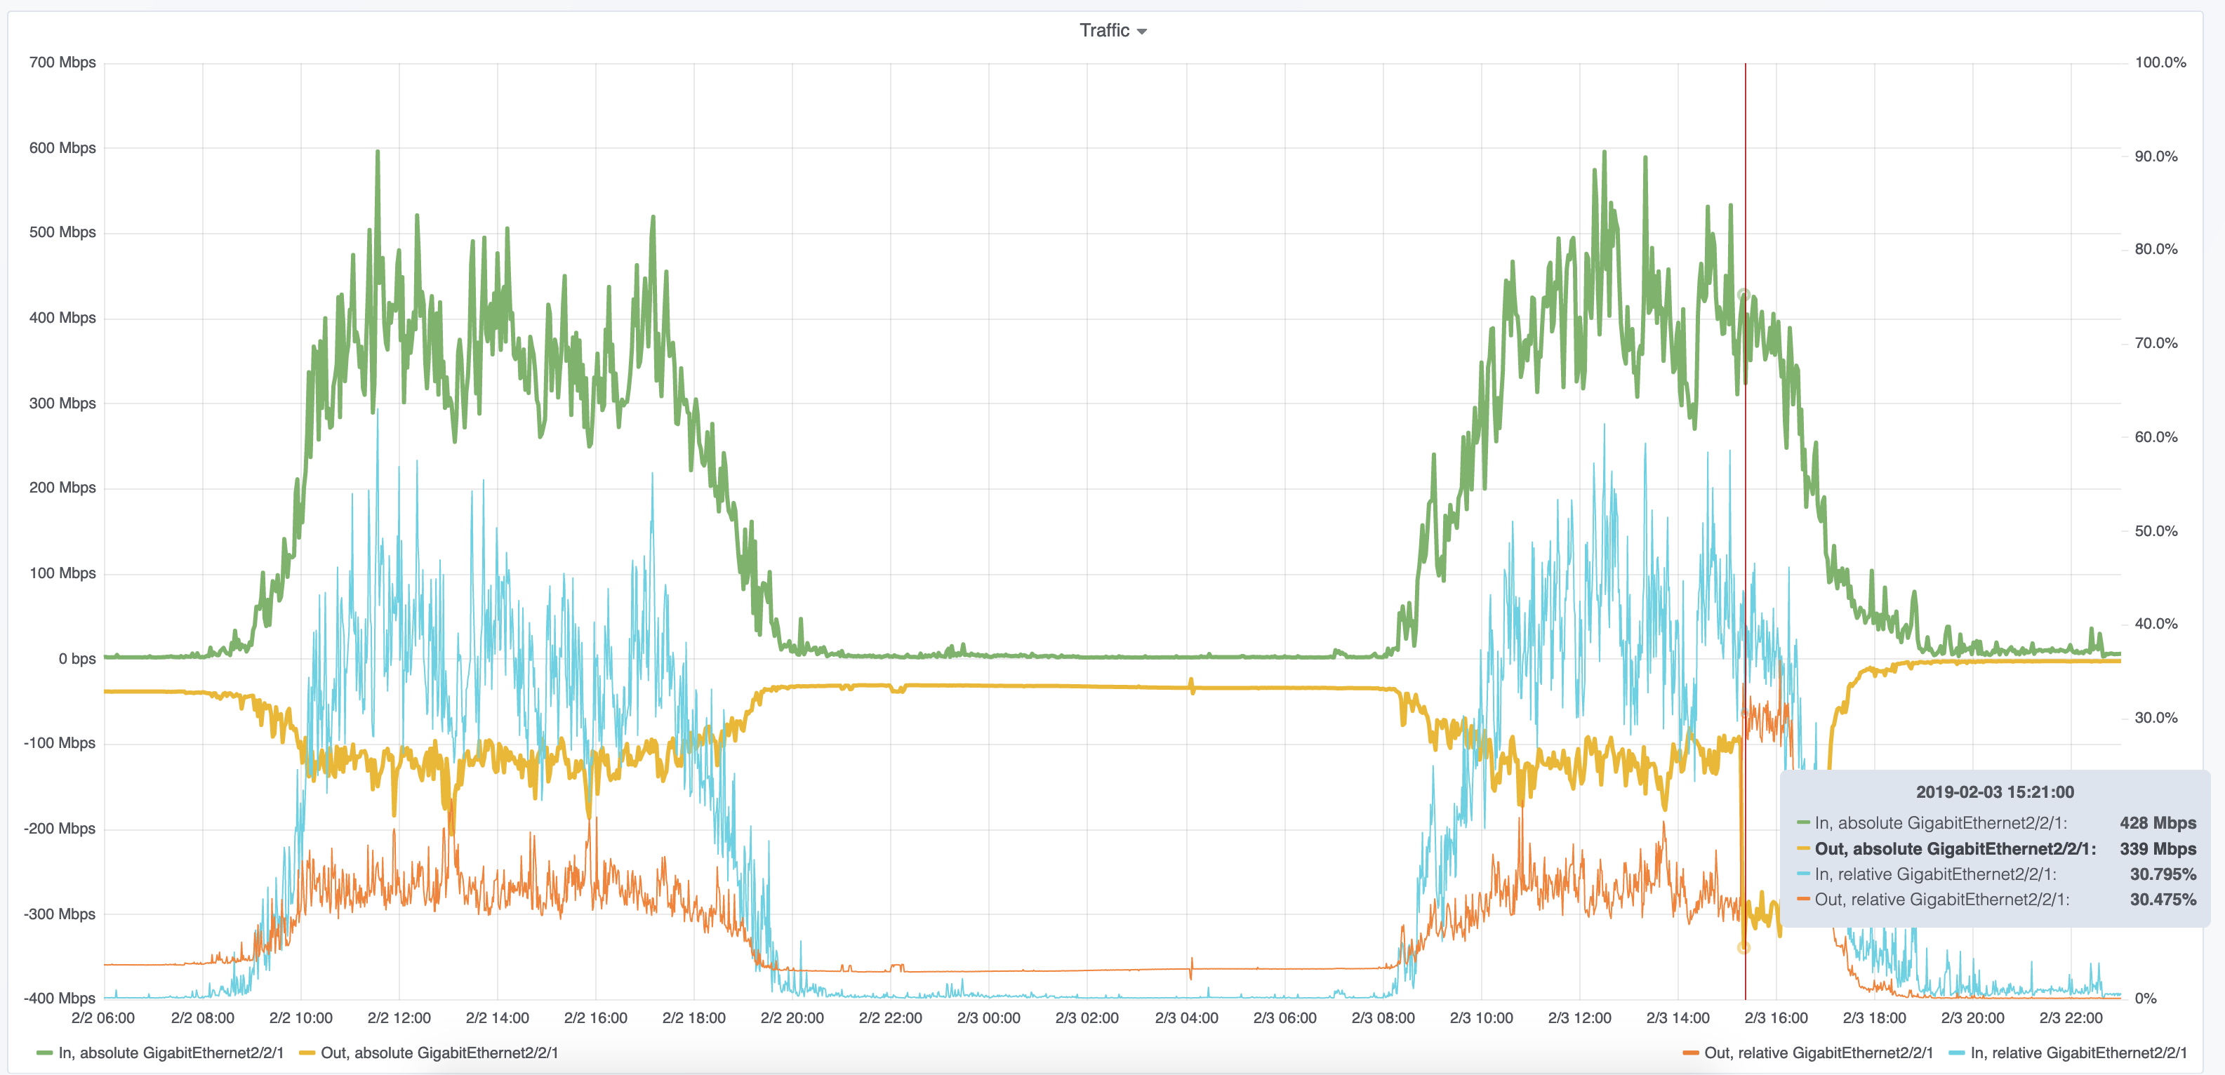The width and height of the screenshot is (2225, 1075).
Task: Click orange color swatch for Out, relative legend
Action: point(1690,1053)
